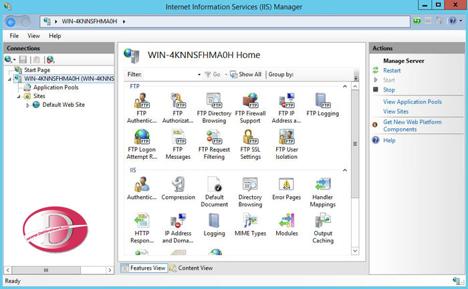Screen dimensions: 468x289
Task: Click View Sites link
Action: [396, 111]
